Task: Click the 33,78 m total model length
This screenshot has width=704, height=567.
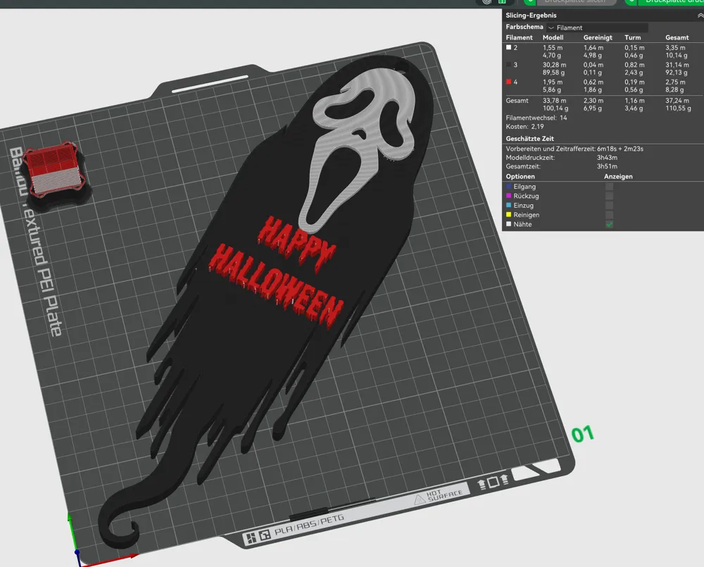Action: point(555,101)
